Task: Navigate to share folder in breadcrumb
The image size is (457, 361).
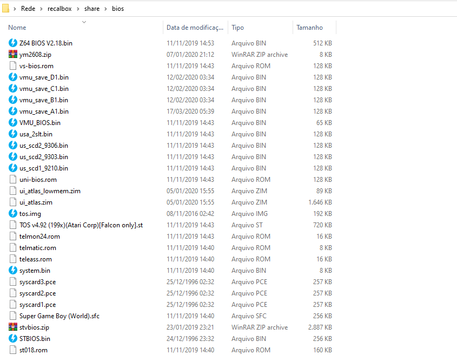Action: (92, 9)
